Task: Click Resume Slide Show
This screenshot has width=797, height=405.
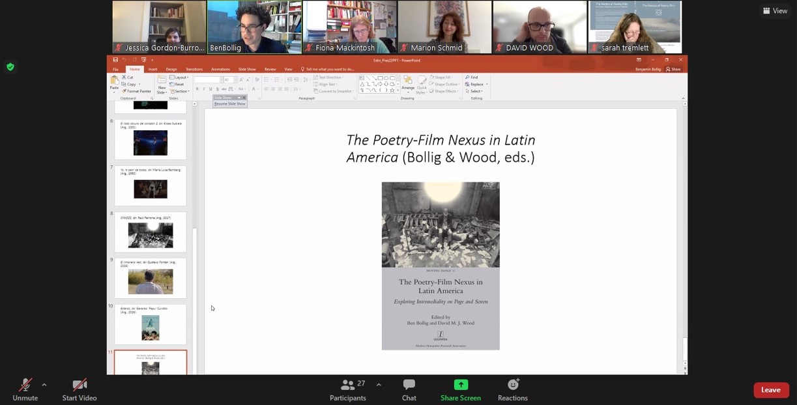Action: (x=229, y=104)
